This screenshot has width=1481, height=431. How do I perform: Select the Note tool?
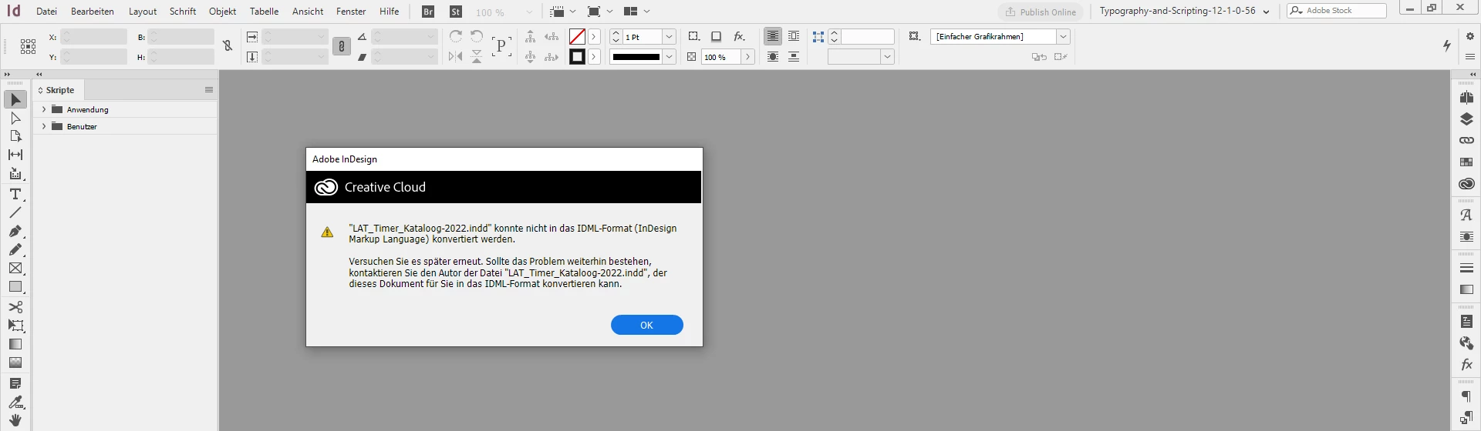click(x=15, y=383)
